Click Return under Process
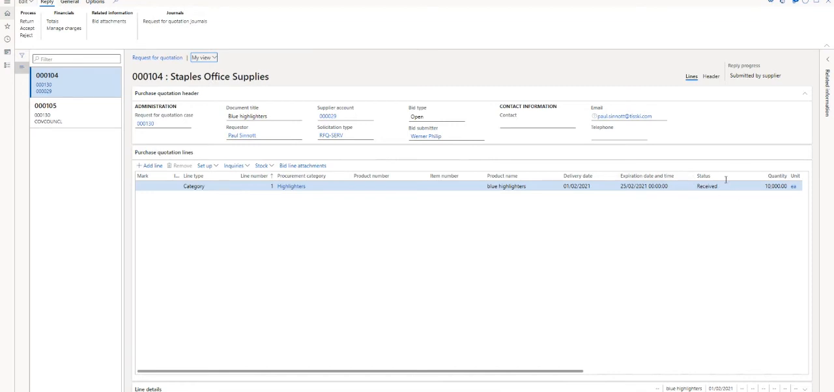The width and height of the screenshot is (834, 392). (x=27, y=21)
